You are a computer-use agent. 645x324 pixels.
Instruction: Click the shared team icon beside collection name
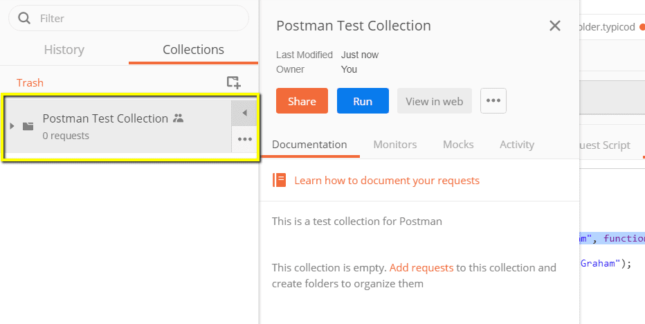[x=179, y=118]
